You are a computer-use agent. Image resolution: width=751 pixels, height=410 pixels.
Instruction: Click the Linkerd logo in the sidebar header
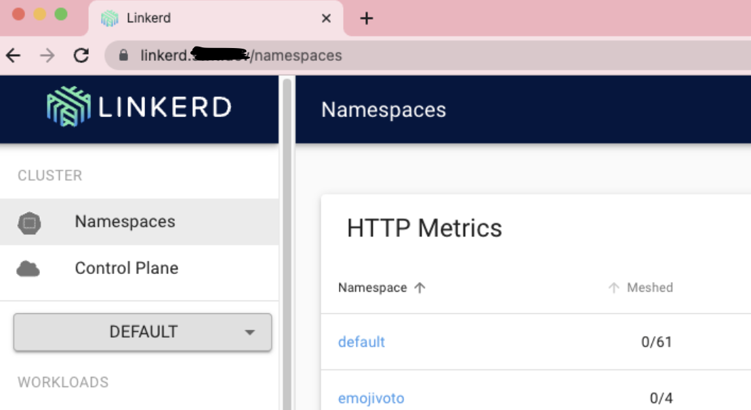click(x=139, y=107)
